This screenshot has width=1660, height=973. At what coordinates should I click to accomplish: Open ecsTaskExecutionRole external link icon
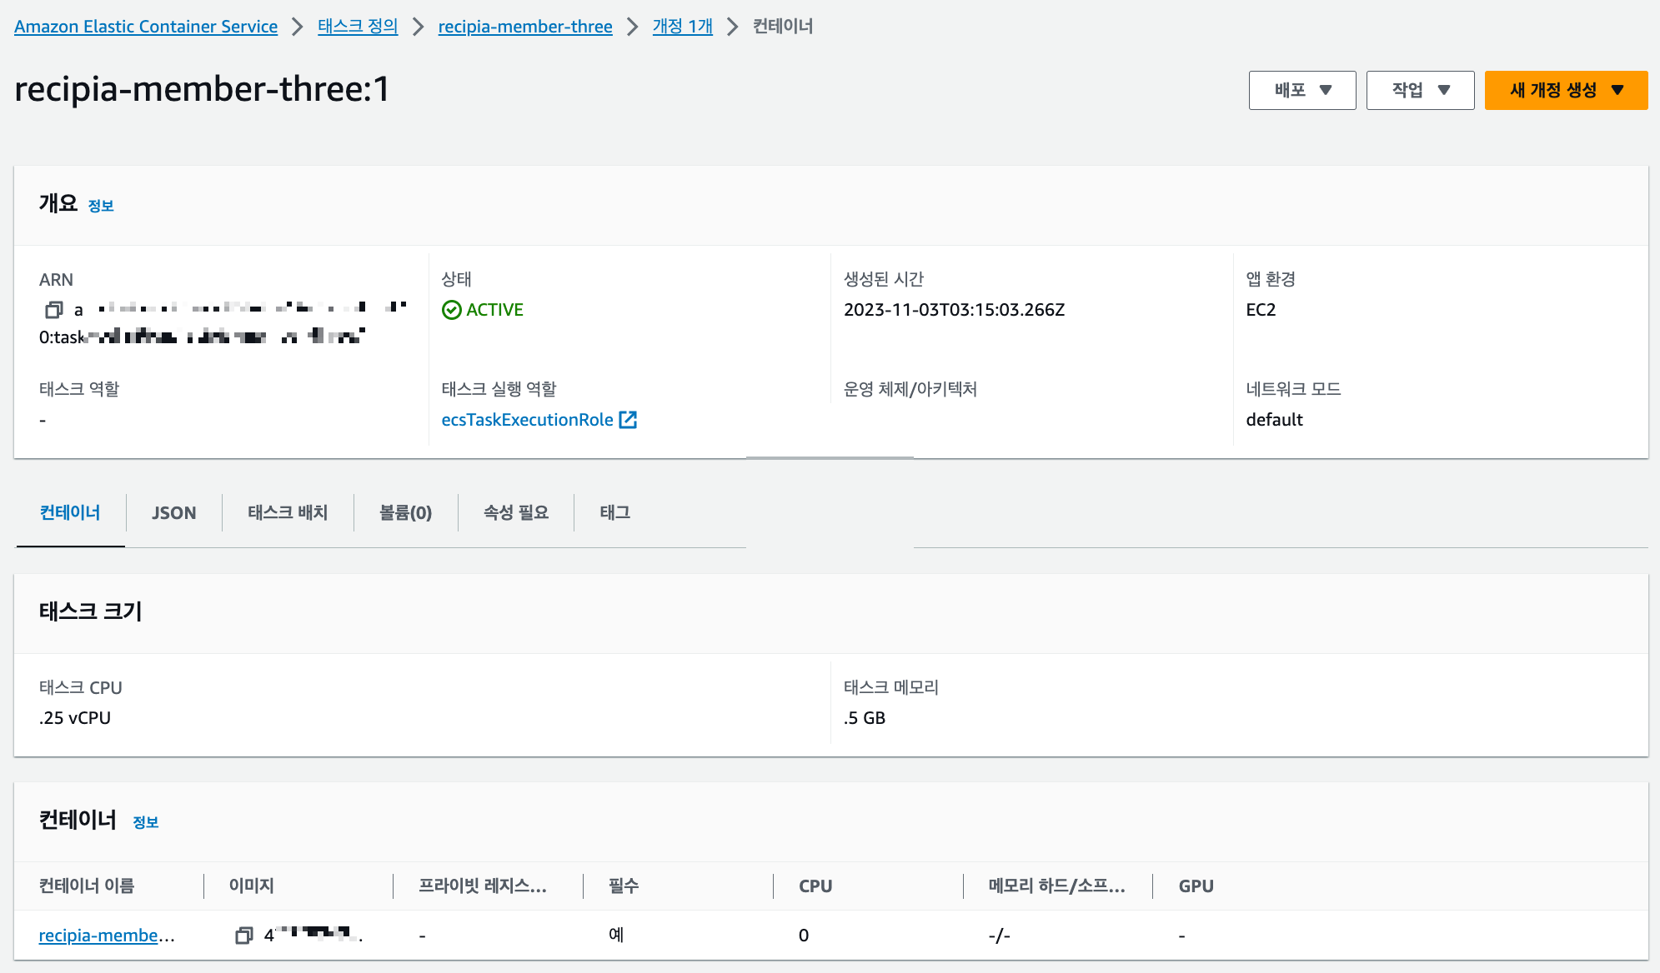[x=628, y=420]
